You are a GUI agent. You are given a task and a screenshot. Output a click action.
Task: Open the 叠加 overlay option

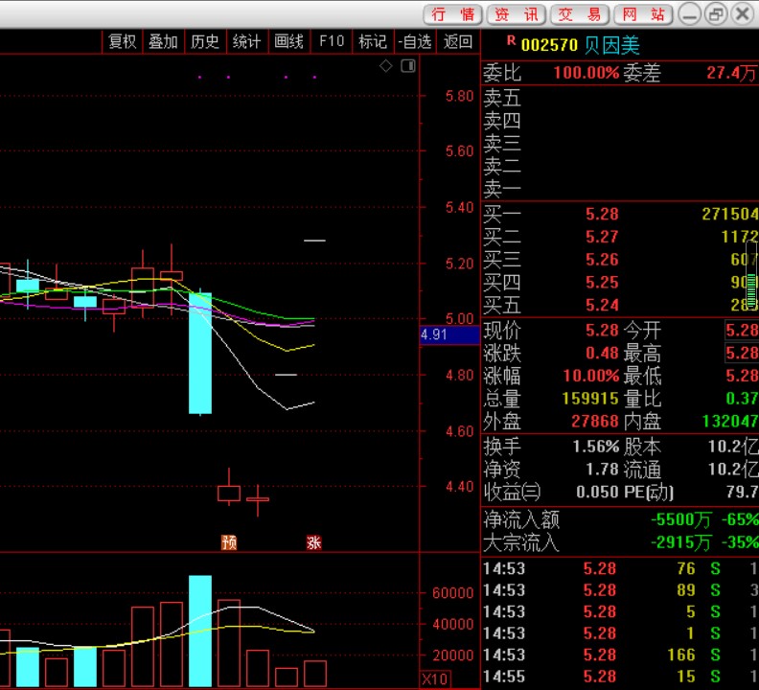tap(163, 41)
